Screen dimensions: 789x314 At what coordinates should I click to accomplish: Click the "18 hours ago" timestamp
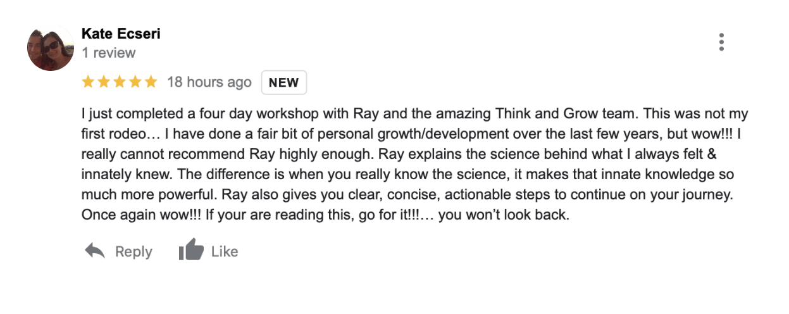pos(209,82)
